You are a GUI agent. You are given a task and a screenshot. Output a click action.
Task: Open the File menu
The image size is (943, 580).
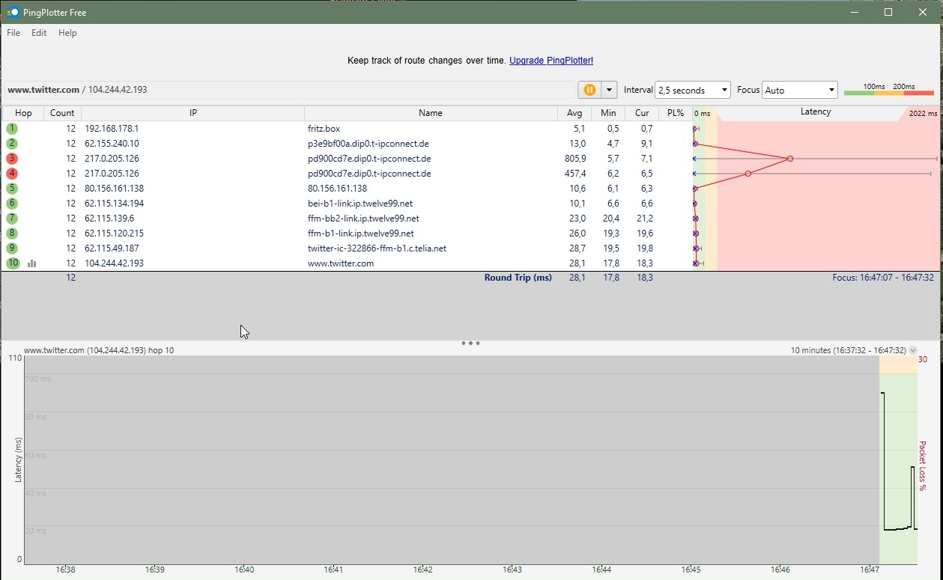pyautogui.click(x=13, y=33)
